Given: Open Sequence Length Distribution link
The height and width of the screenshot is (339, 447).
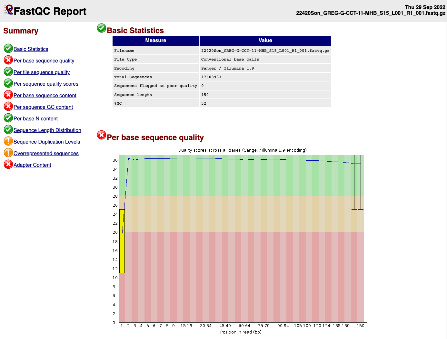Looking at the screenshot, I should click(47, 130).
